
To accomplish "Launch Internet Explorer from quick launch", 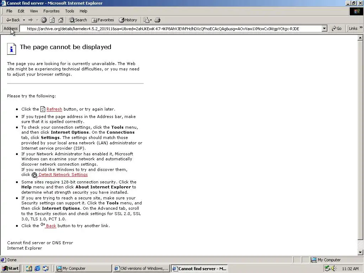I will (37, 269).
